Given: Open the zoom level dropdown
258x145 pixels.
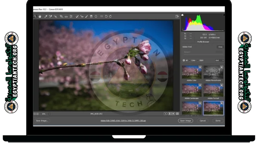Looking at the screenshot, I should pos(50,114).
